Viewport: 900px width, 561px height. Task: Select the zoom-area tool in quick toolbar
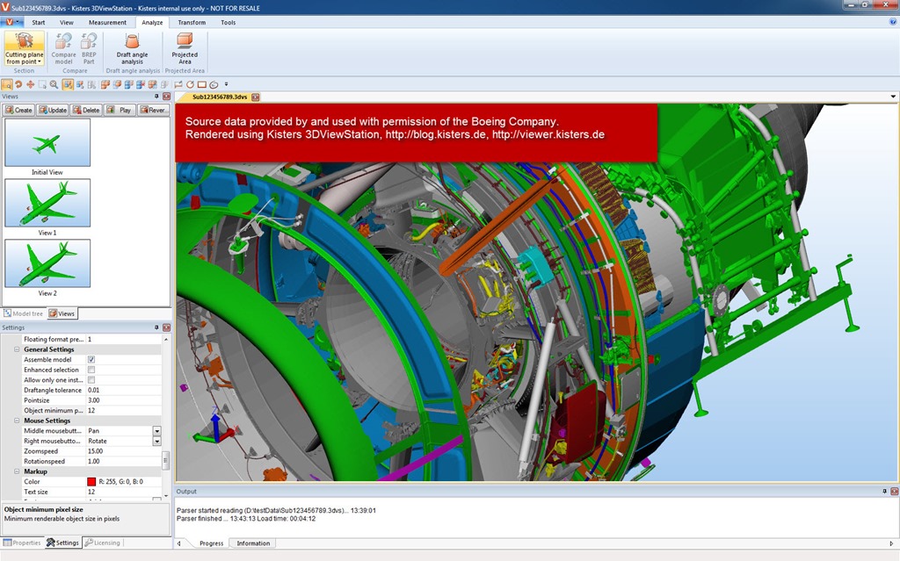tap(7, 84)
